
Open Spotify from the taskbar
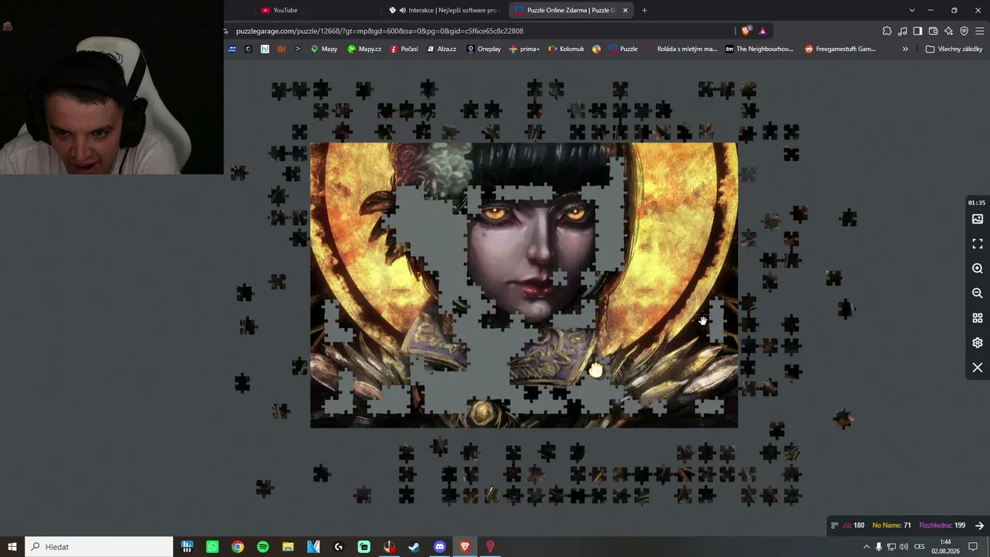[x=263, y=547]
